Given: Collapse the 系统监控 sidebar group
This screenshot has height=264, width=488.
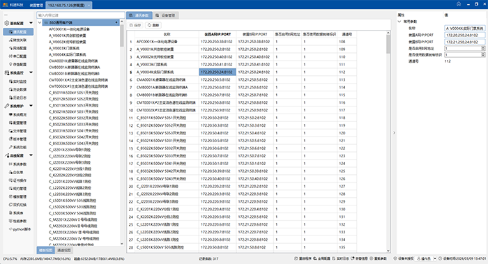Looking at the screenshot, I should [x=31, y=72].
